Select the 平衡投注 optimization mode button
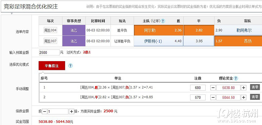This screenshot has width=262, height=125. pyautogui.click(x=52, y=66)
